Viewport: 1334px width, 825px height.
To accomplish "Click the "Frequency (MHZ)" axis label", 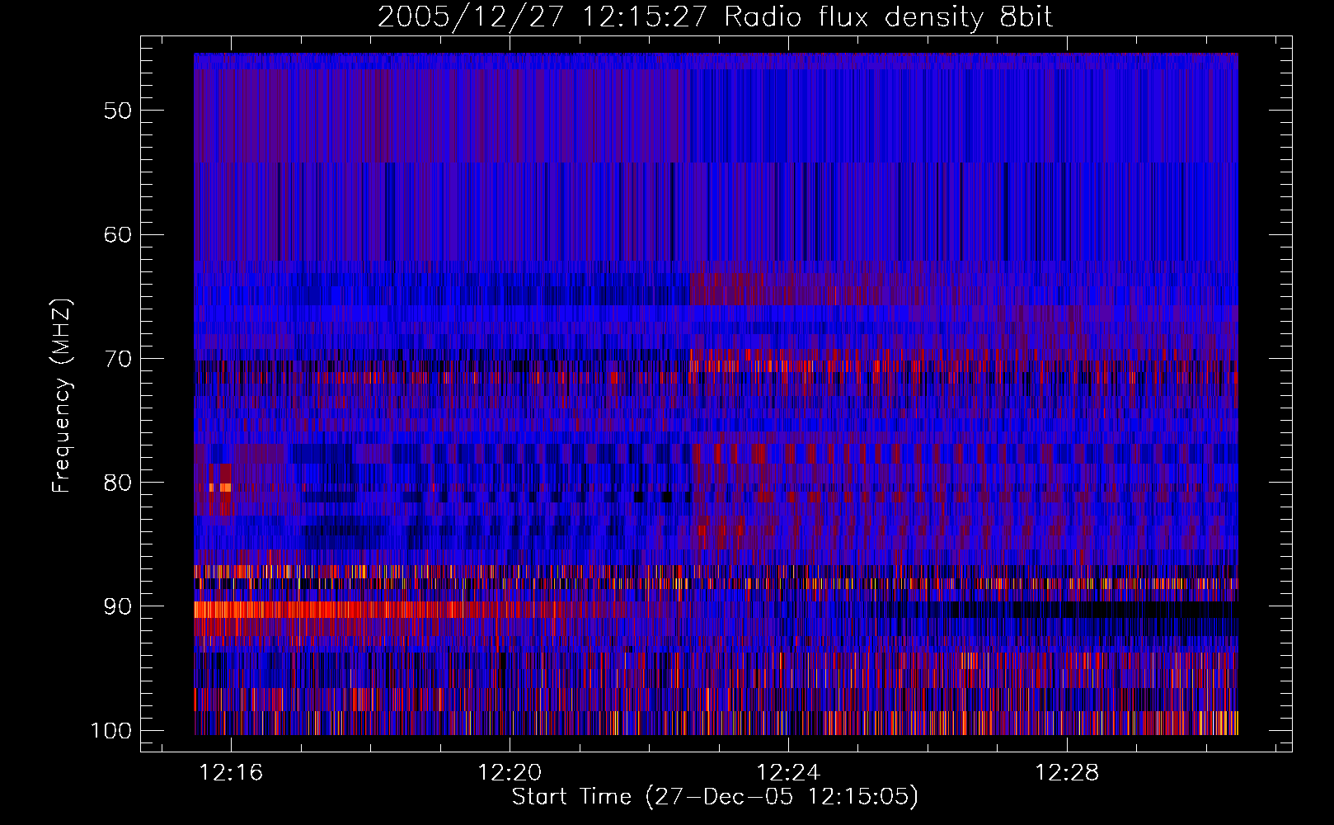I will 62,395.
